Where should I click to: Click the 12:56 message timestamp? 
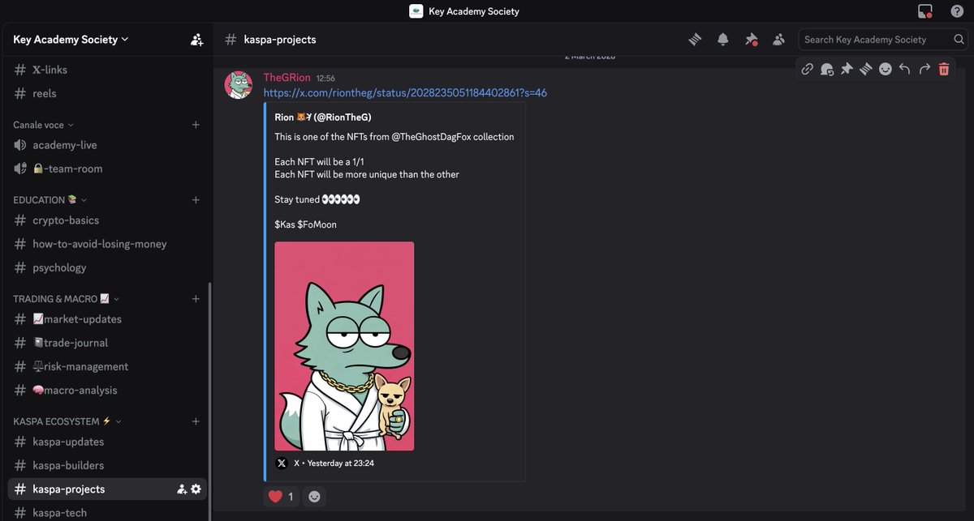325,78
